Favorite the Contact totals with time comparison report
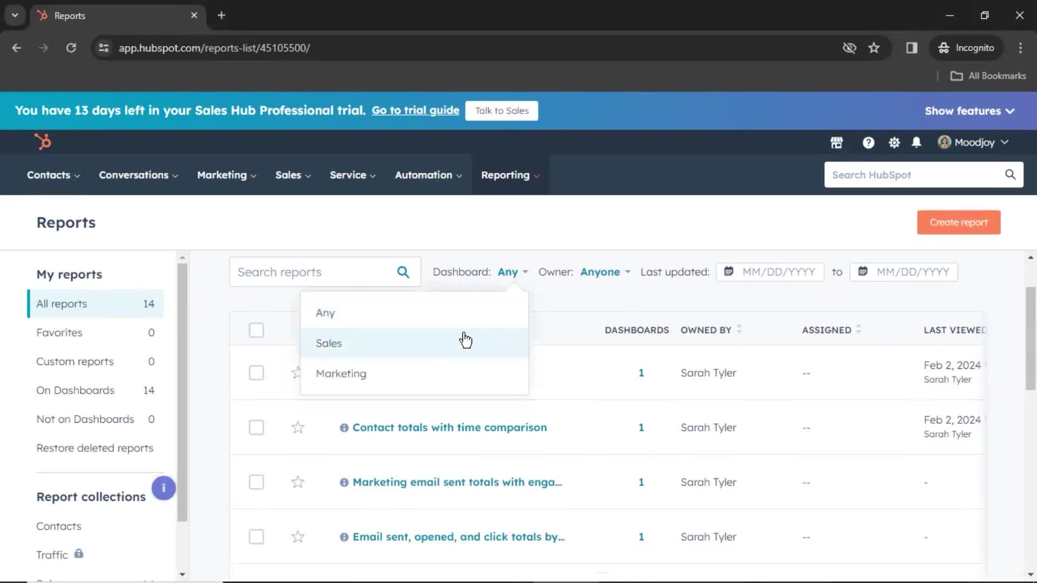The height and width of the screenshot is (583, 1037). [298, 428]
